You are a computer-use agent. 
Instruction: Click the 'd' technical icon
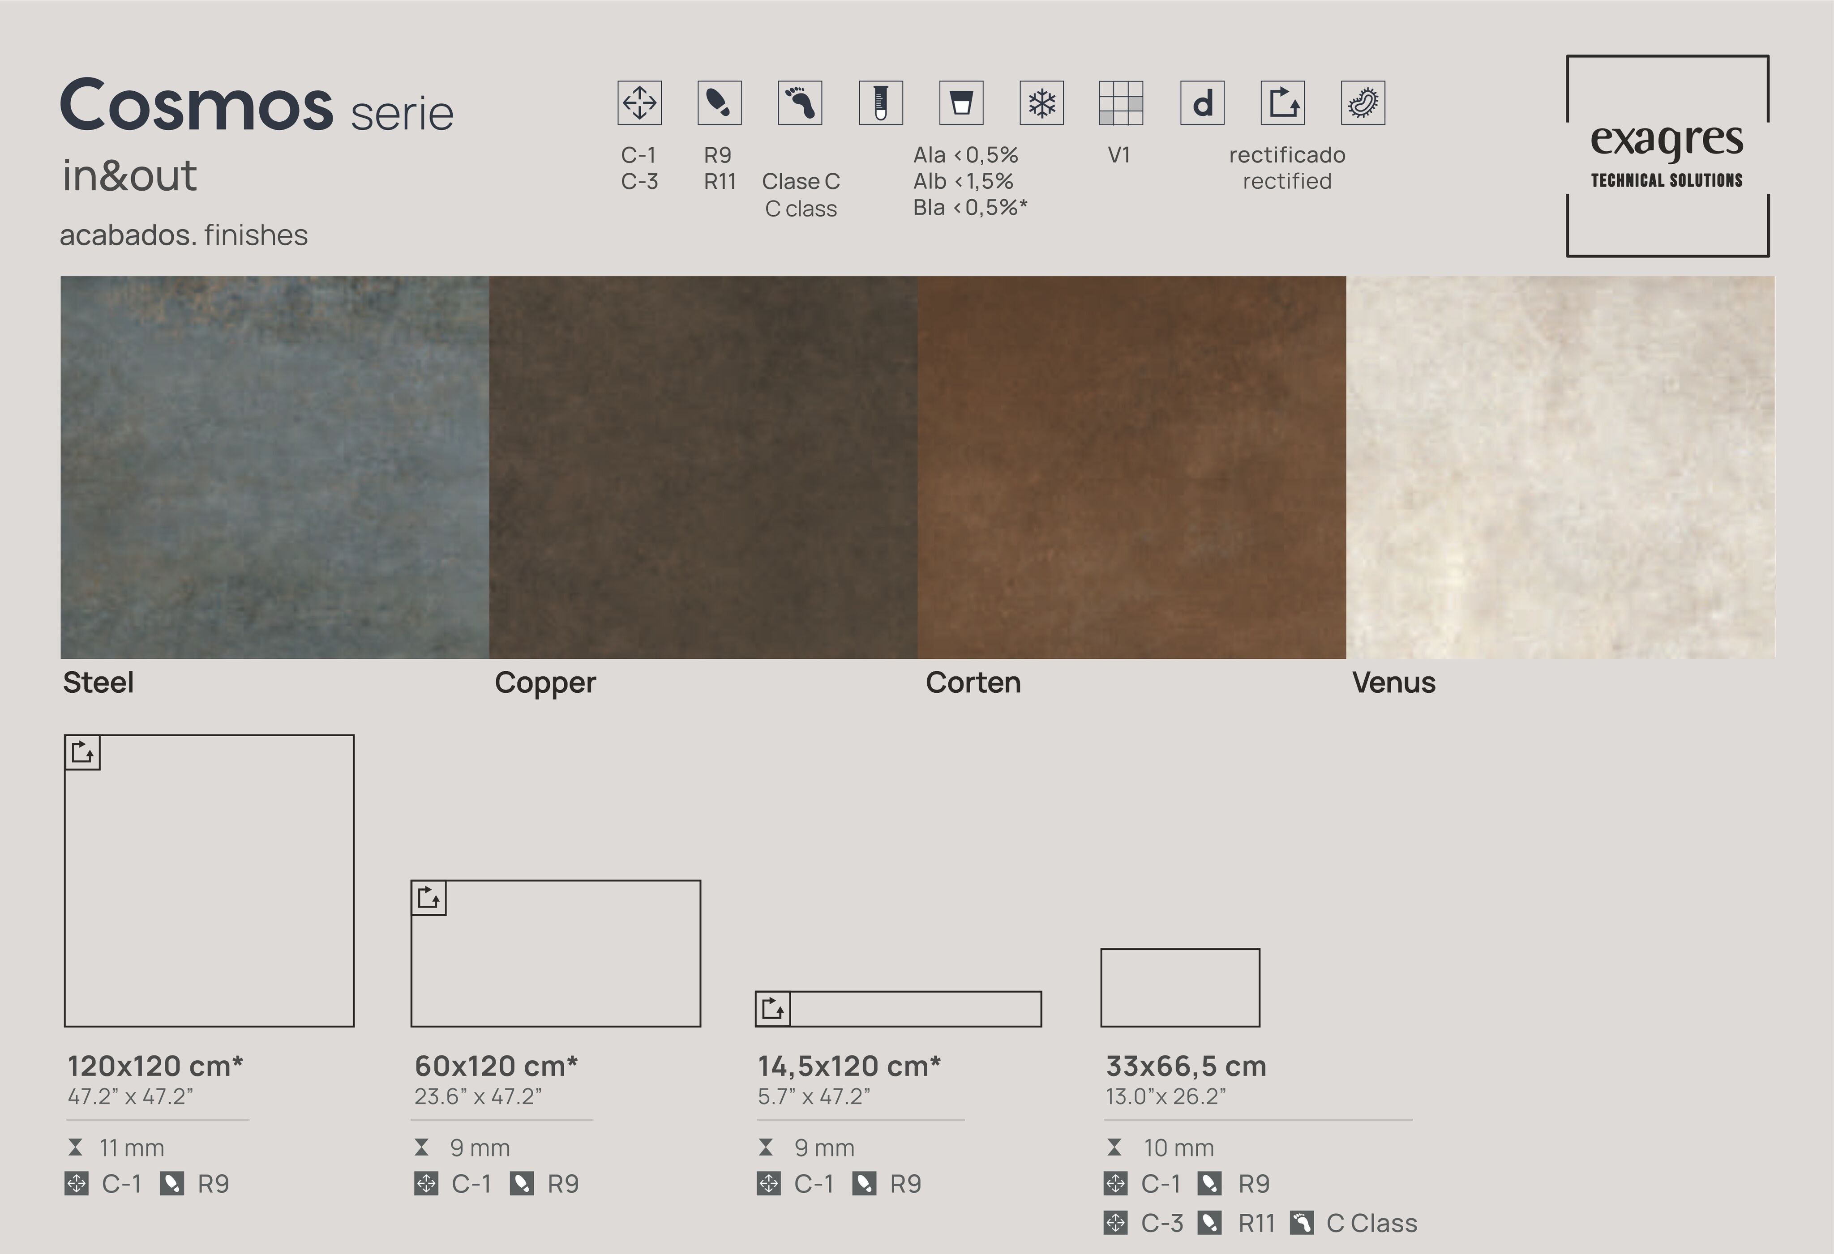pyautogui.click(x=1203, y=102)
